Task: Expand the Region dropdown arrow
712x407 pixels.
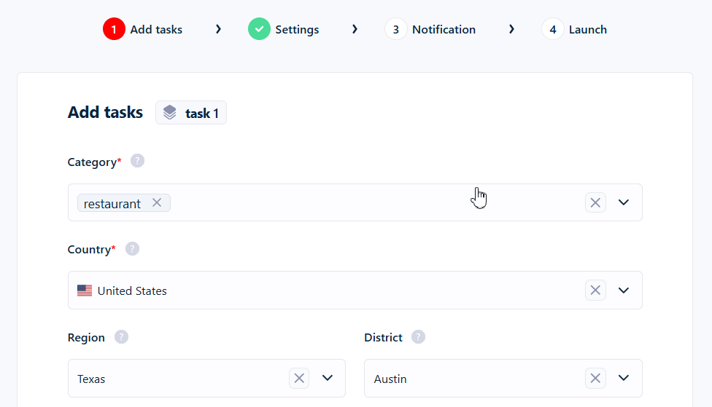Action: 328,378
